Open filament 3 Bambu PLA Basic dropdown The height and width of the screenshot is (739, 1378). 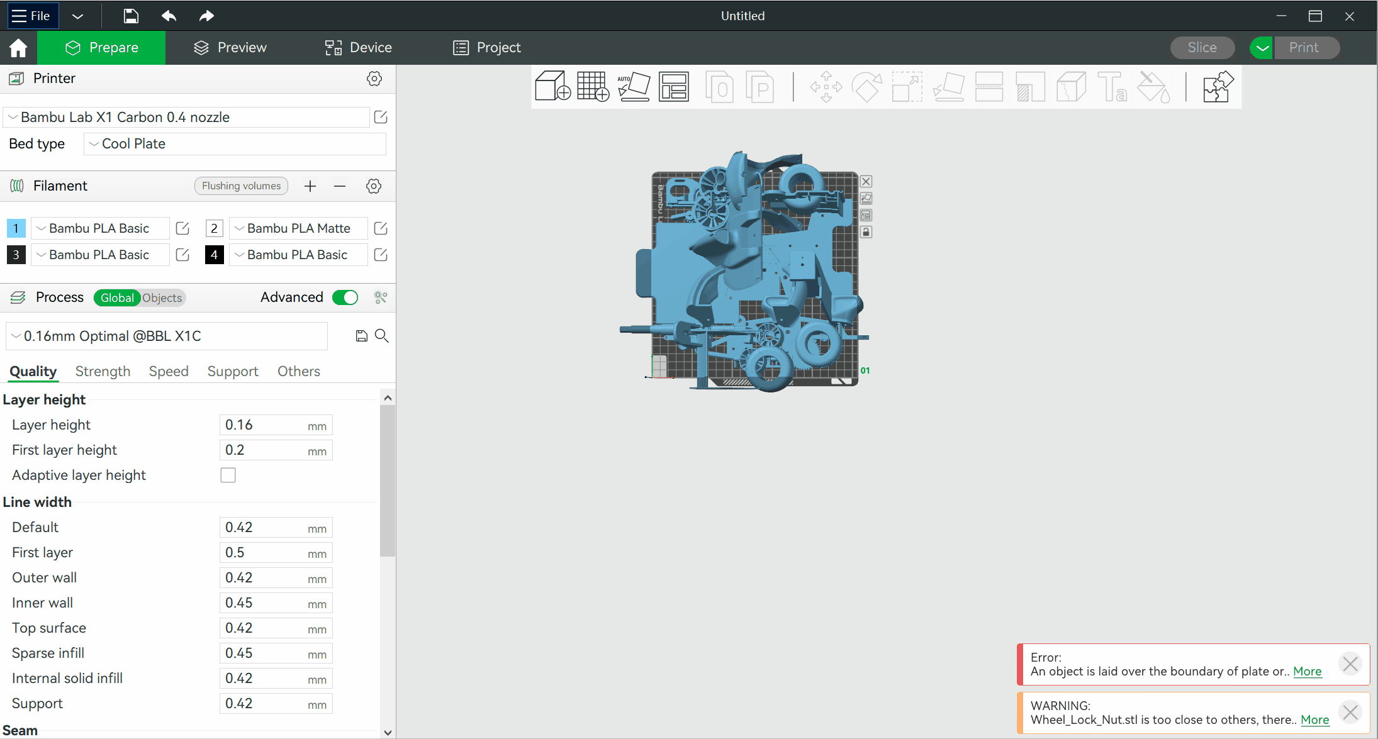click(x=100, y=255)
